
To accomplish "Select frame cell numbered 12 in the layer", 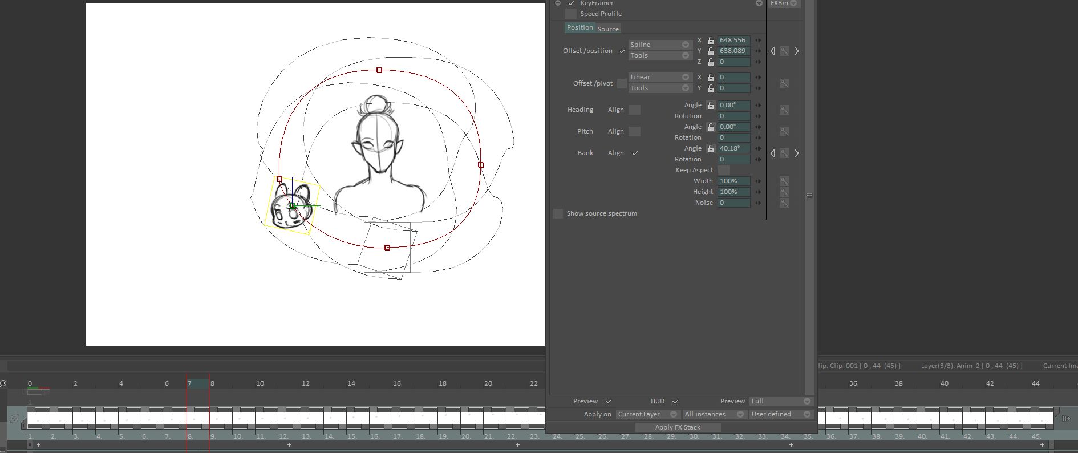I will [x=289, y=418].
